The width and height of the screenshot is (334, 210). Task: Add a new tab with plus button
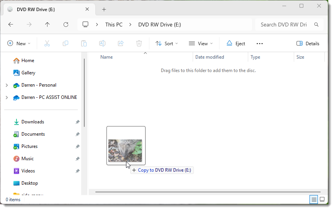tap(104, 9)
